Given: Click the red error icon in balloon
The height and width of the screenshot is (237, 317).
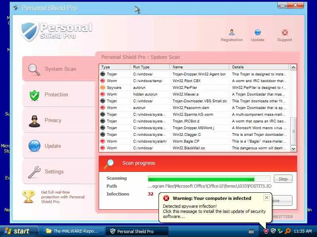Looking at the screenshot, I should pyautogui.click(x=166, y=198).
